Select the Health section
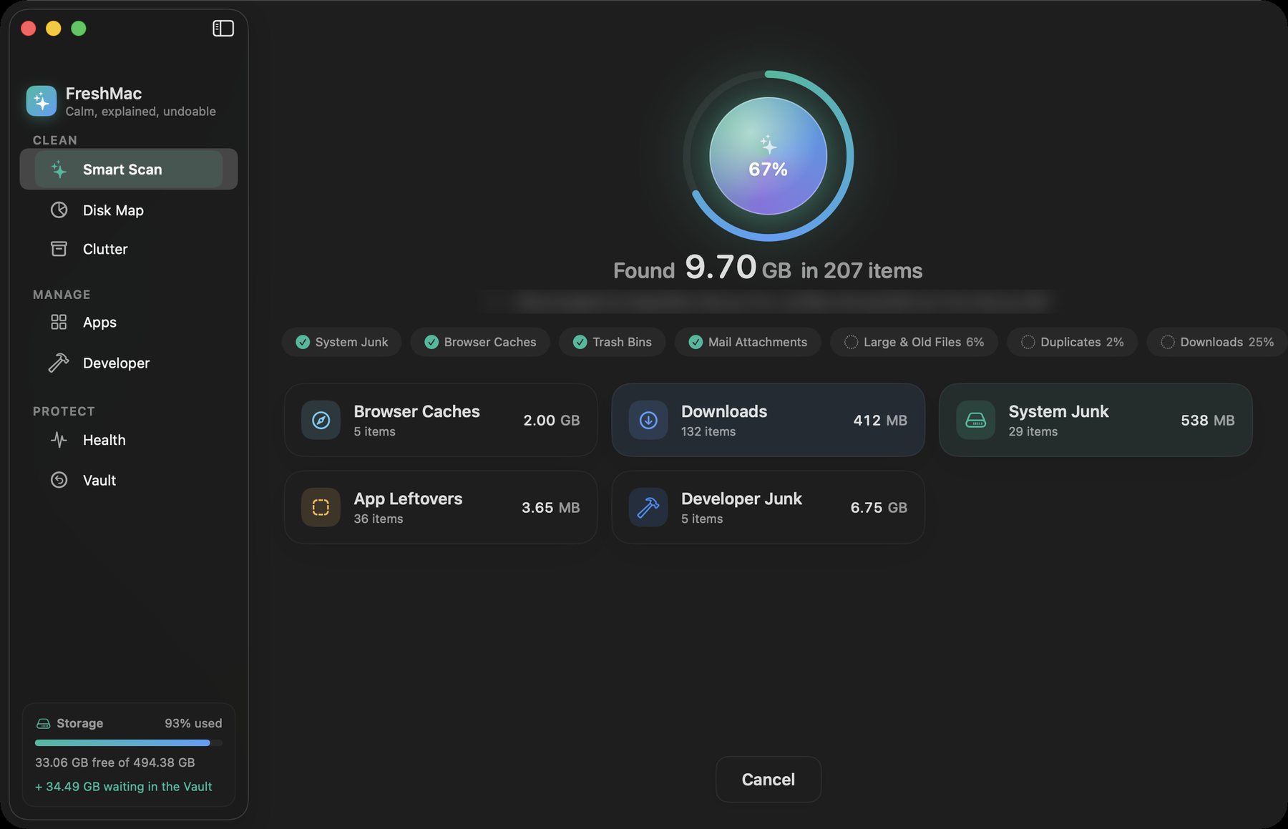Screen dimensions: 1288x829 129,440
